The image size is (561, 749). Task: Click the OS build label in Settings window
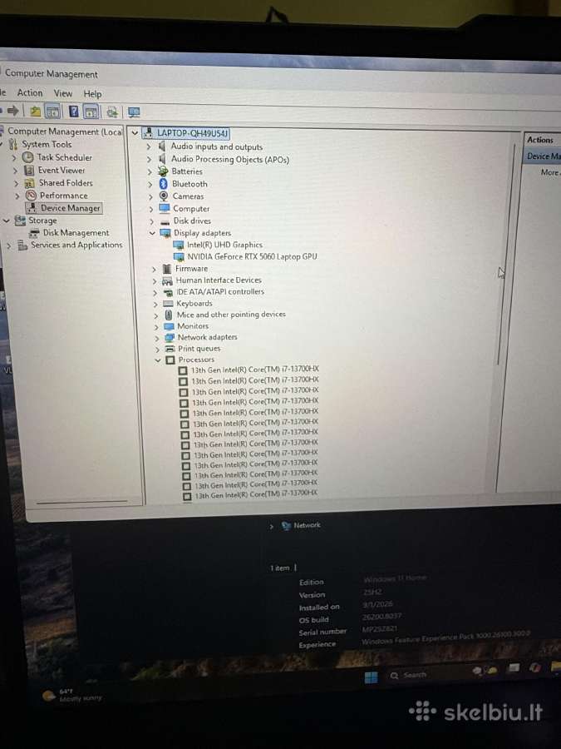click(x=314, y=619)
